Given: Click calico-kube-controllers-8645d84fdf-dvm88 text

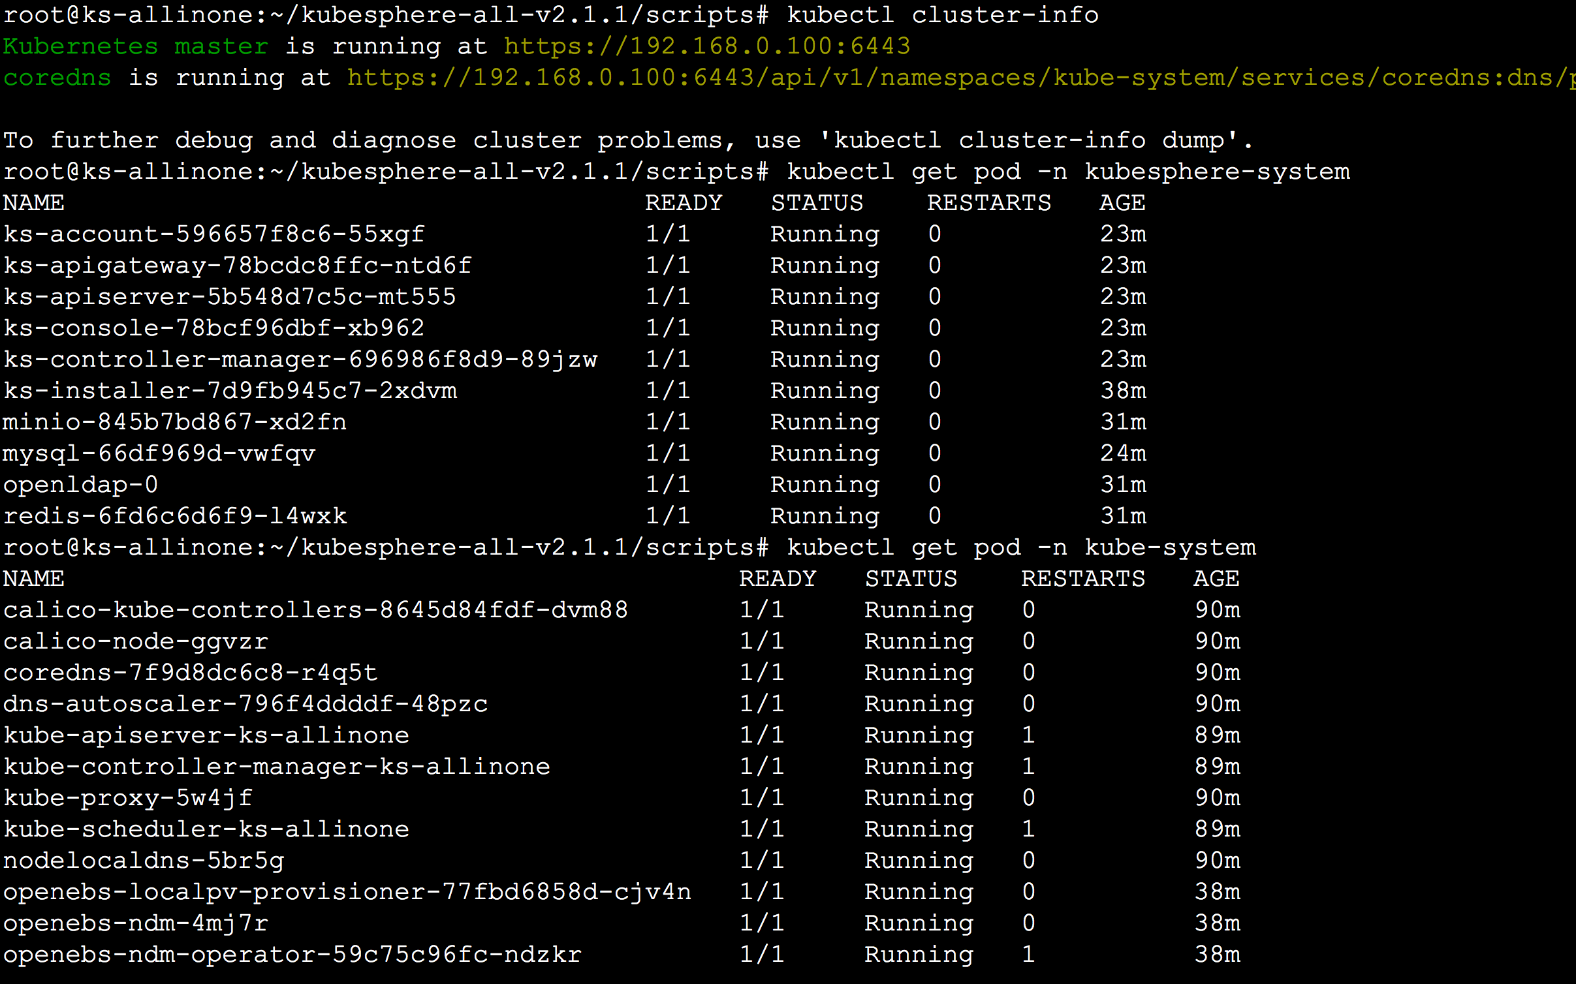Looking at the screenshot, I should pyautogui.click(x=316, y=610).
